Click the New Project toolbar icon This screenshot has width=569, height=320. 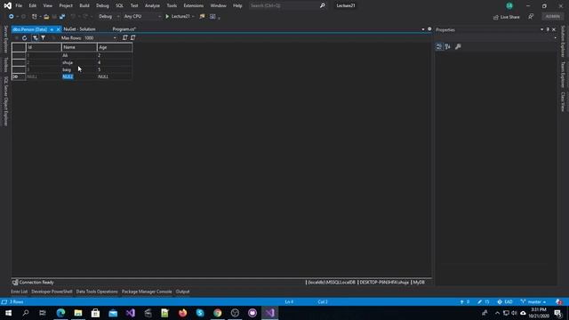coord(35,16)
